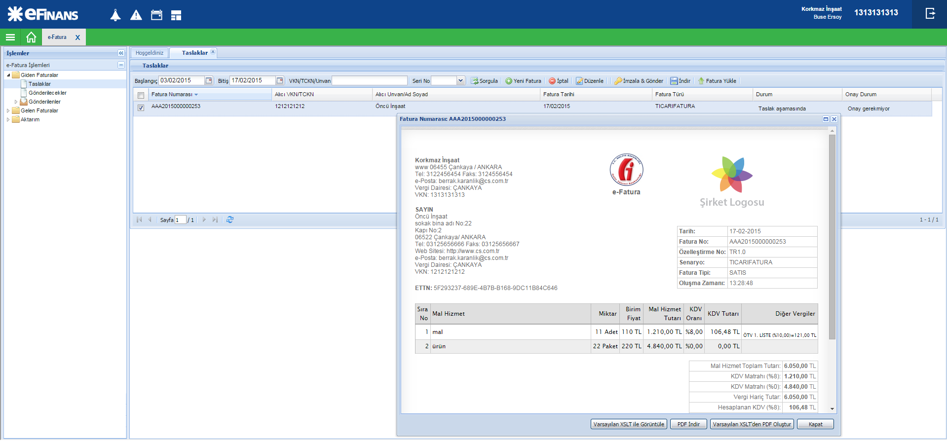
Task: Close the e-Fatura tab with X
Action: 77,37
